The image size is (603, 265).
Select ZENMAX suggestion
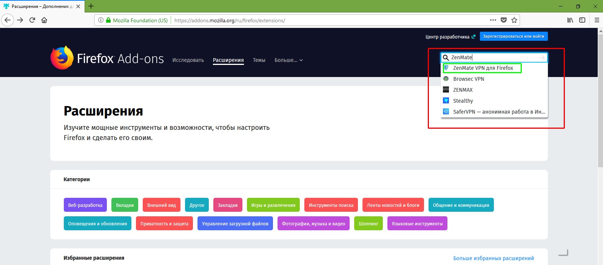click(x=494, y=90)
